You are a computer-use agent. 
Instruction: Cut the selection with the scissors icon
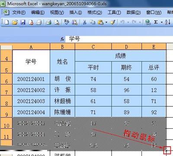(85, 22)
